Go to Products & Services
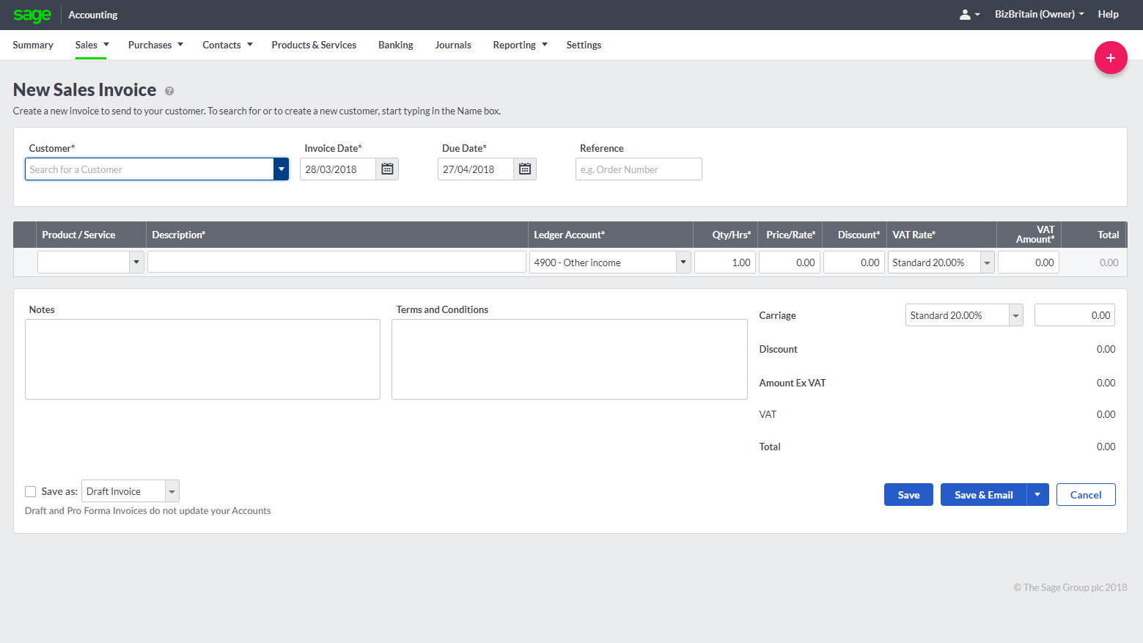 pos(314,45)
